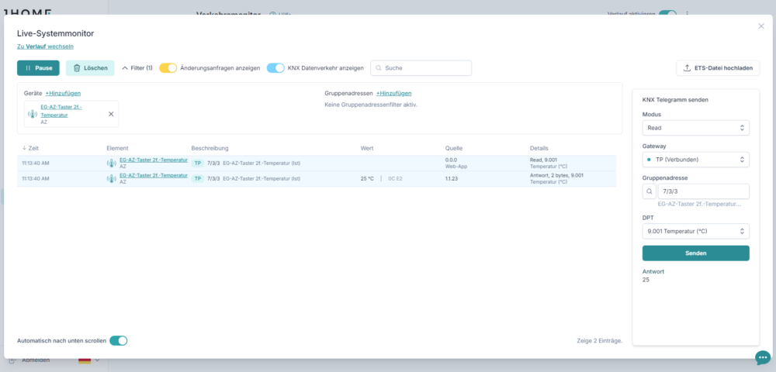Image resolution: width=776 pixels, height=372 pixels.
Task: Toggle KNX Datenverkehr anzeigen switch
Action: click(x=275, y=68)
